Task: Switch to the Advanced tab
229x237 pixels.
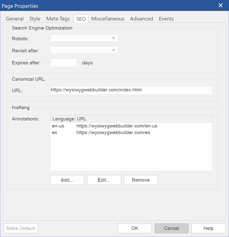Action: point(141,19)
